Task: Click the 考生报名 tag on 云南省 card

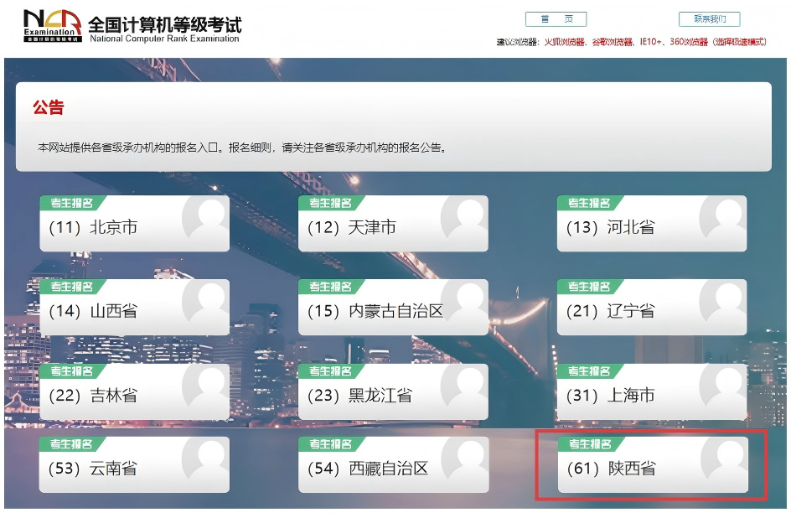Action: pos(72,445)
